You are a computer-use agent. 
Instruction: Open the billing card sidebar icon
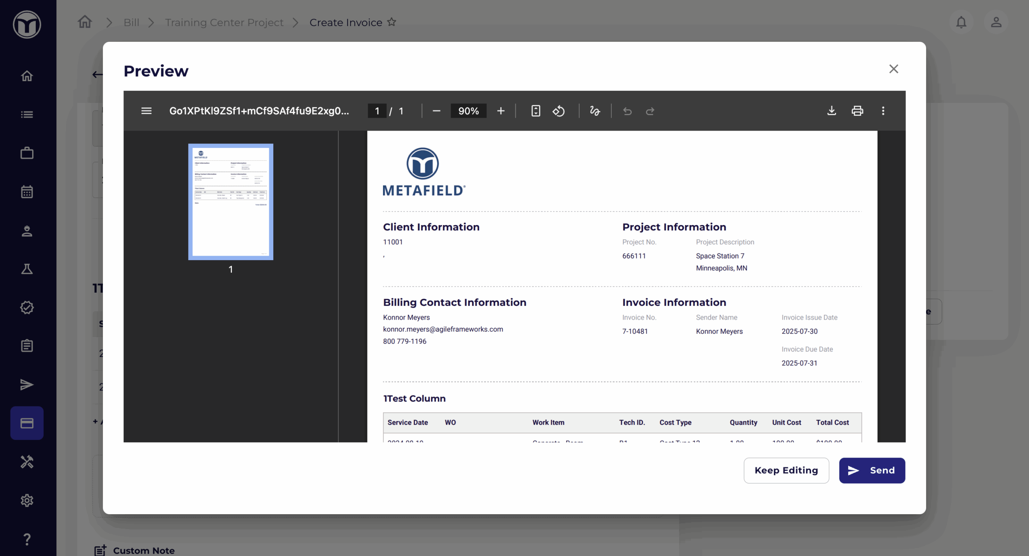pos(27,423)
